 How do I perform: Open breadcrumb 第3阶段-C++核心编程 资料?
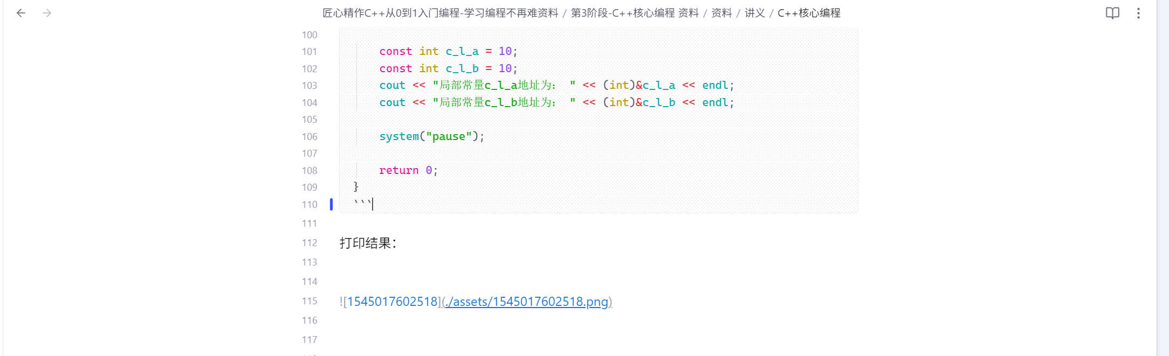634,13
